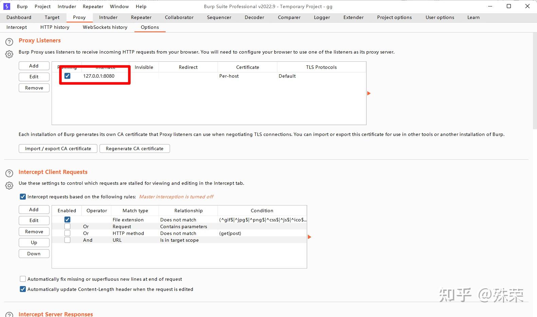Viewport: 537px width, 317px height.
Task: Open the Intruder menu
Action: pyautogui.click(x=67, y=6)
